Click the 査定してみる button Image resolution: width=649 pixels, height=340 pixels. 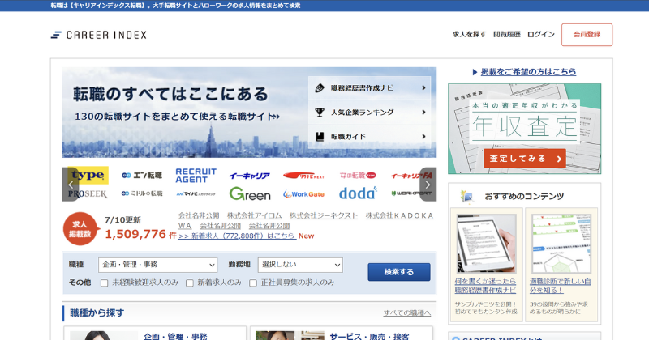coord(524,159)
